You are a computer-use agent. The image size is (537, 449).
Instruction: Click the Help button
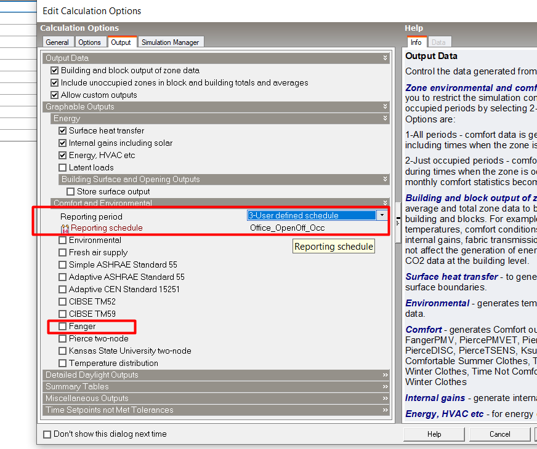434,434
